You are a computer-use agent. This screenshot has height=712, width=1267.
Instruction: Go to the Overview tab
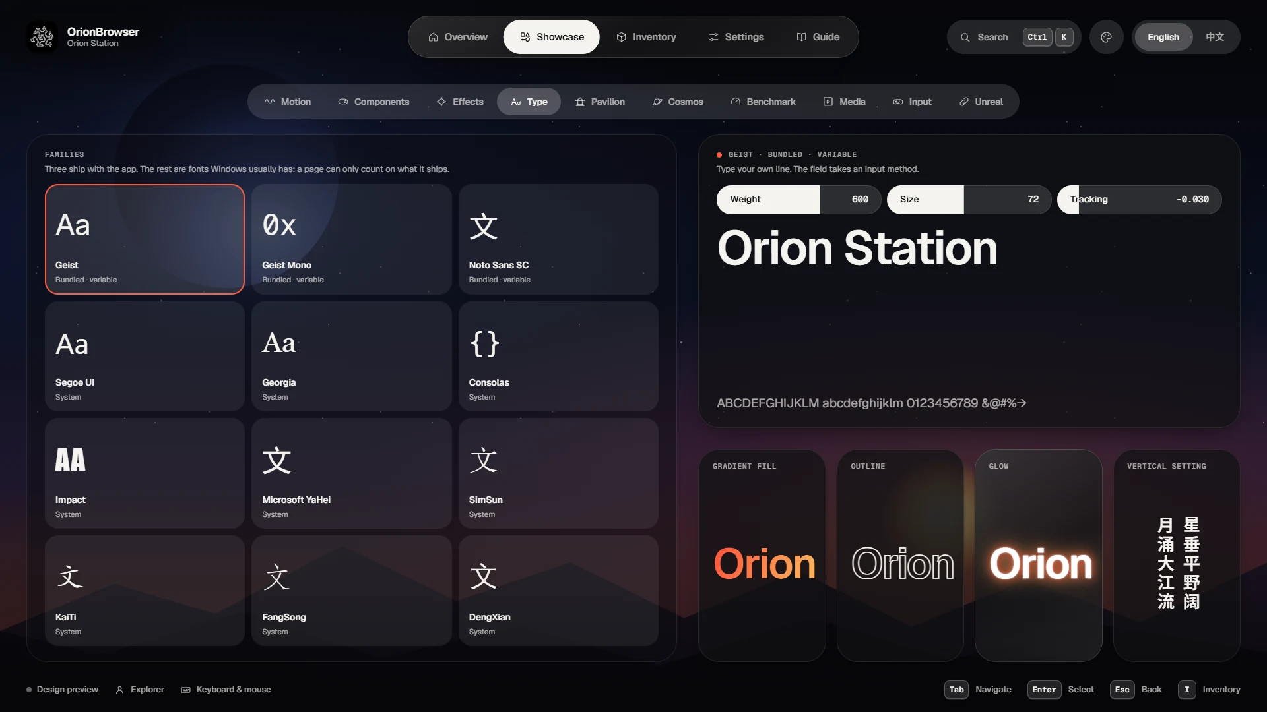tap(457, 37)
